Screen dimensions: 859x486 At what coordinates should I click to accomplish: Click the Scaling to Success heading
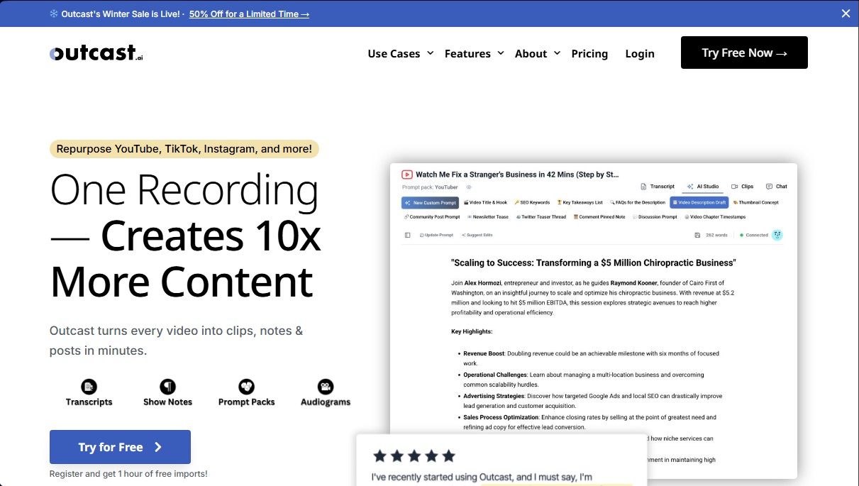pyautogui.click(x=594, y=263)
